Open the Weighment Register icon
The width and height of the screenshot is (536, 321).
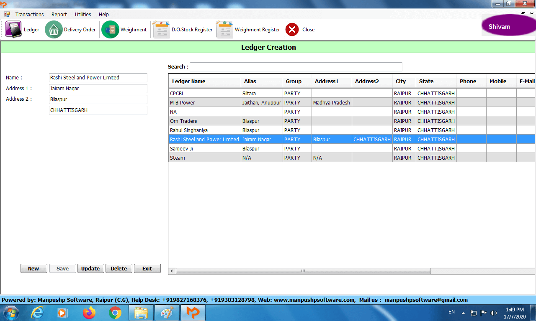(224, 30)
